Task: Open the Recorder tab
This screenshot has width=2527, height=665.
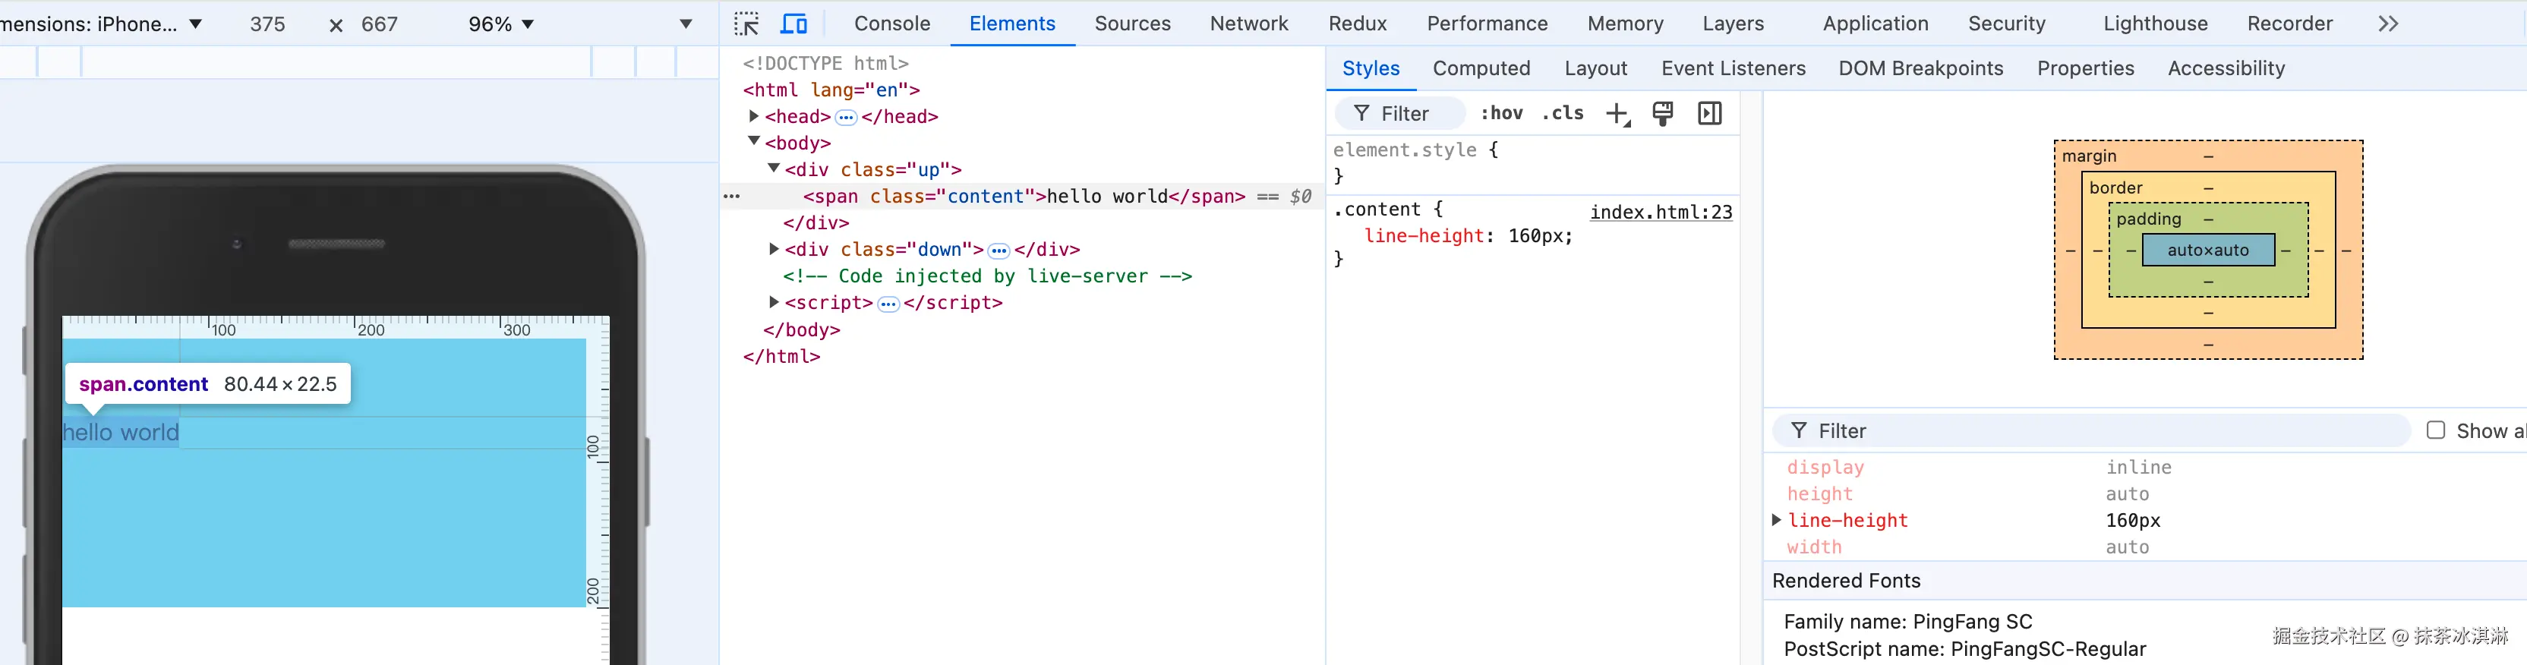Action: pyautogui.click(x=2289, y=24)
